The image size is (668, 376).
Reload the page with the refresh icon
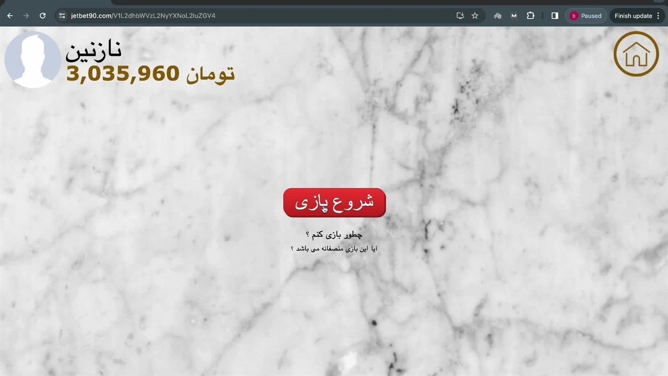43,16
